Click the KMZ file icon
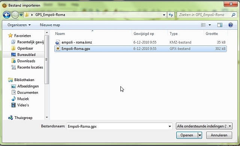The height and width of the screenshot is (146, 240). 58,42
